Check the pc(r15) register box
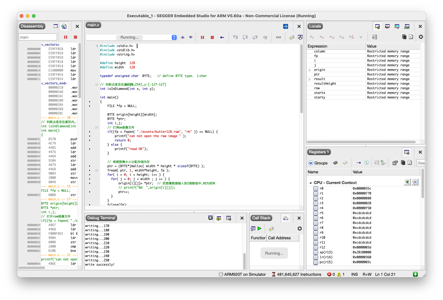This screenshot has height=300, width=443. pos(315,262)
